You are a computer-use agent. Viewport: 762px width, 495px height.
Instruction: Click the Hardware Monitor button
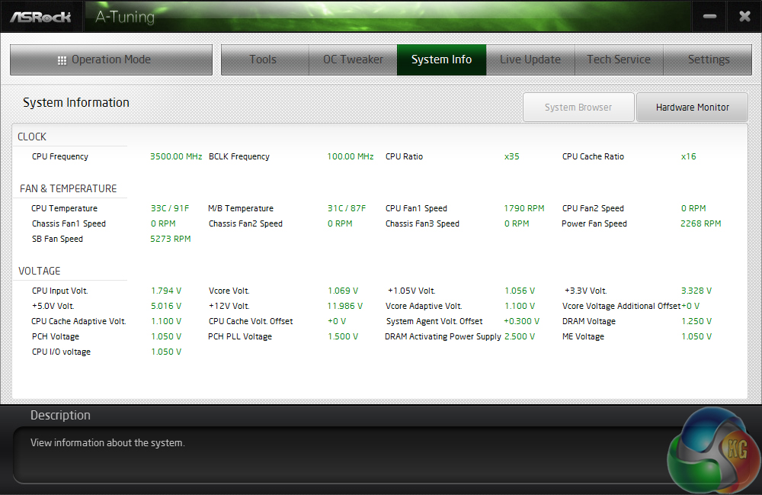tap(692, 107)
